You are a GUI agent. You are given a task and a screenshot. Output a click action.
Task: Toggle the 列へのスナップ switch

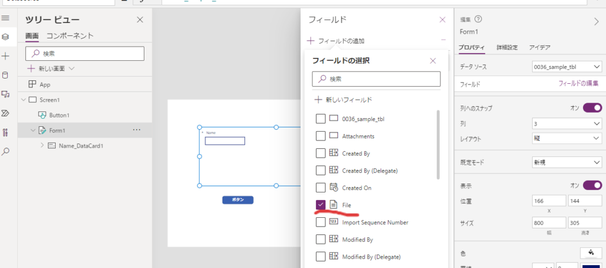[x=592, y=108]
